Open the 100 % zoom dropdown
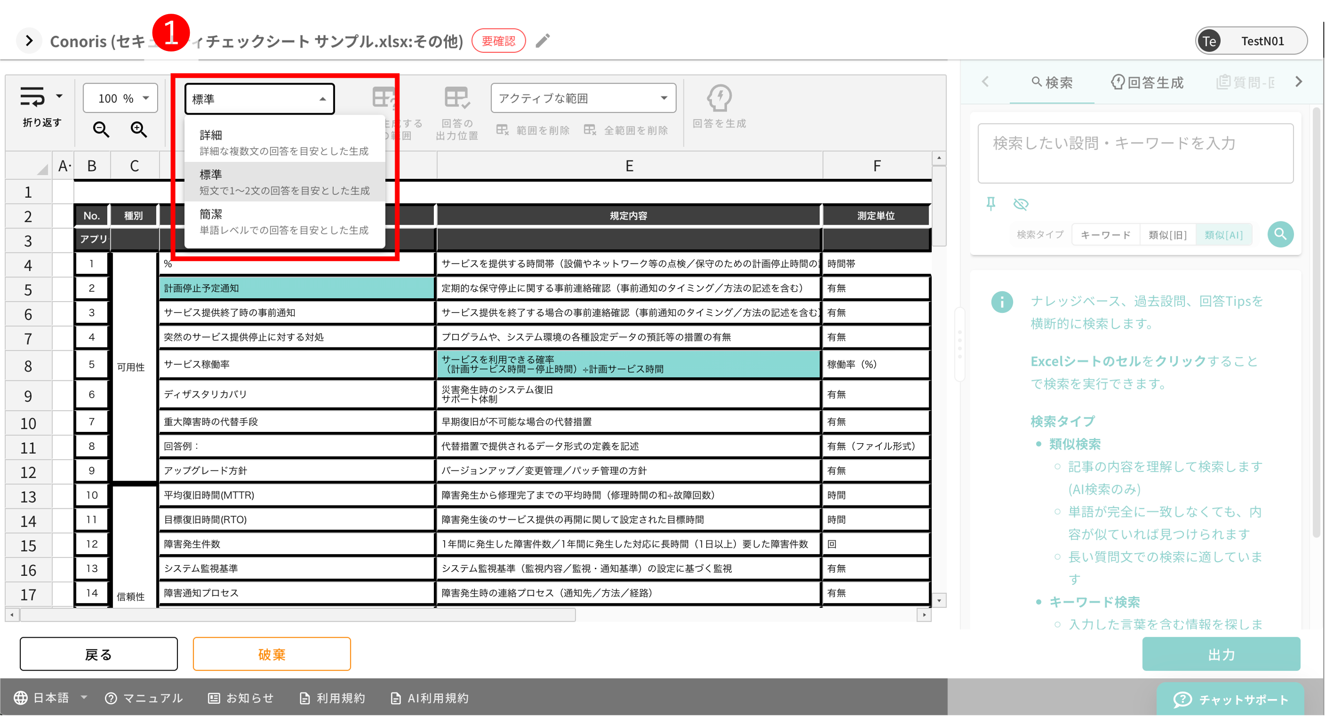This screenshot has width=1326, height=716. pyautogui.click(x=120, y=98)
